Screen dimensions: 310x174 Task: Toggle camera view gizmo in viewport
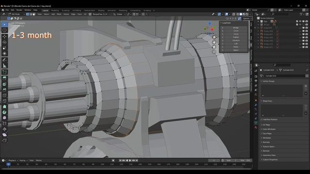[x=214, y=47]
